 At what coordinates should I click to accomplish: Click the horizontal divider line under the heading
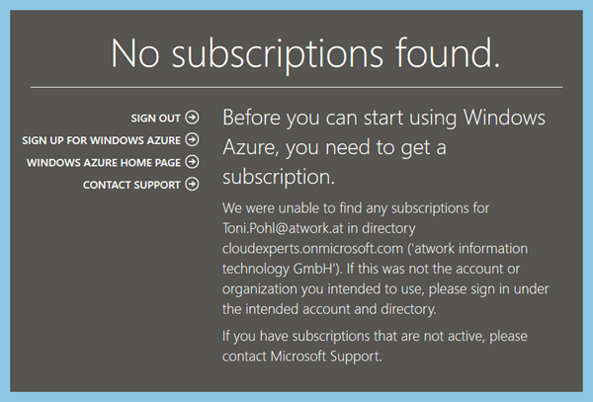pos(296,87)
